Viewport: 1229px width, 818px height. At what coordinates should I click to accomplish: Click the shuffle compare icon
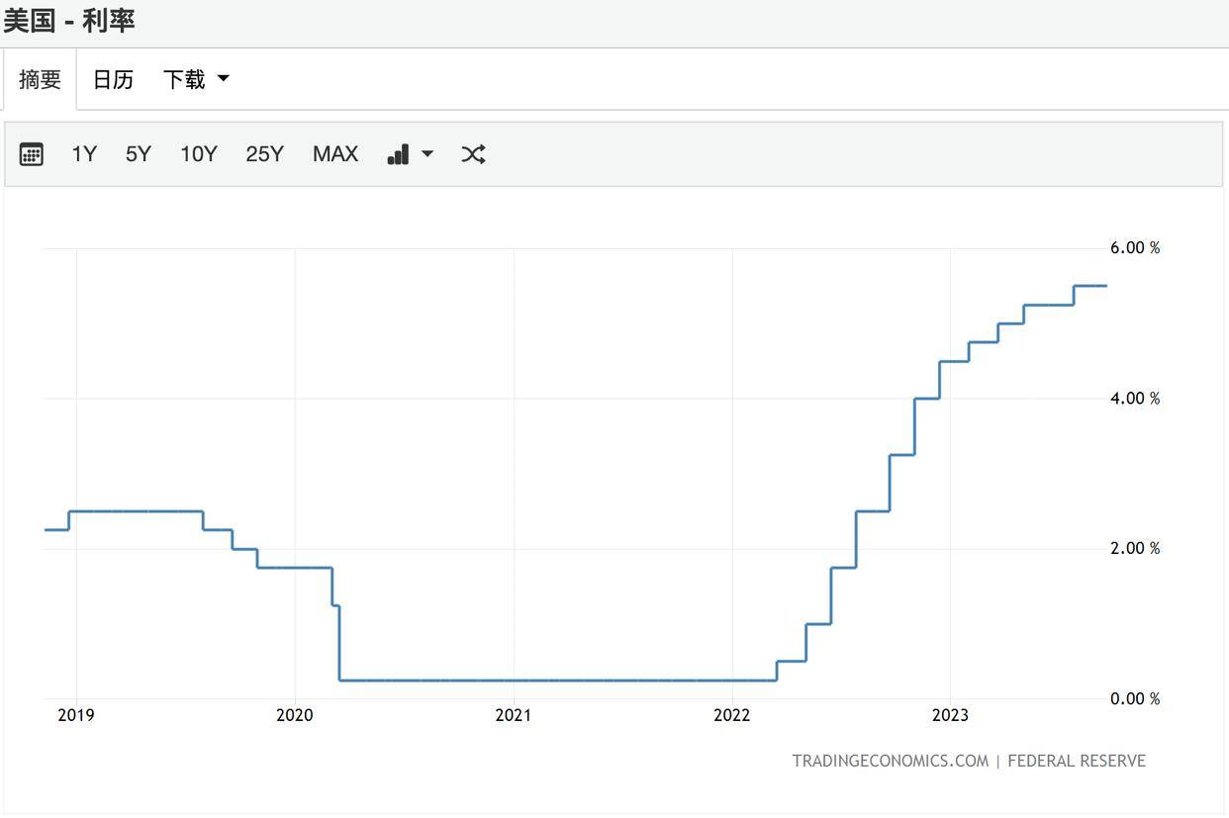pyautogui.click(x=473, y=154)
